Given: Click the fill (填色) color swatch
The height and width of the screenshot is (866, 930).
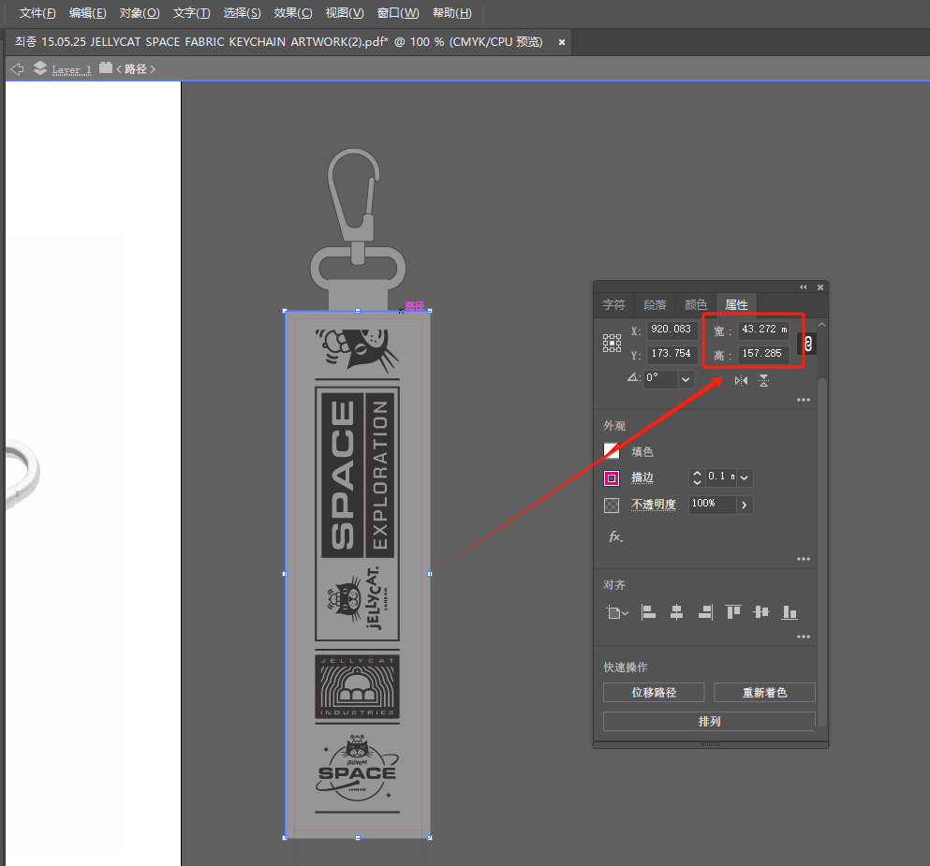Looking at the screenshot, I should [612, 451].
